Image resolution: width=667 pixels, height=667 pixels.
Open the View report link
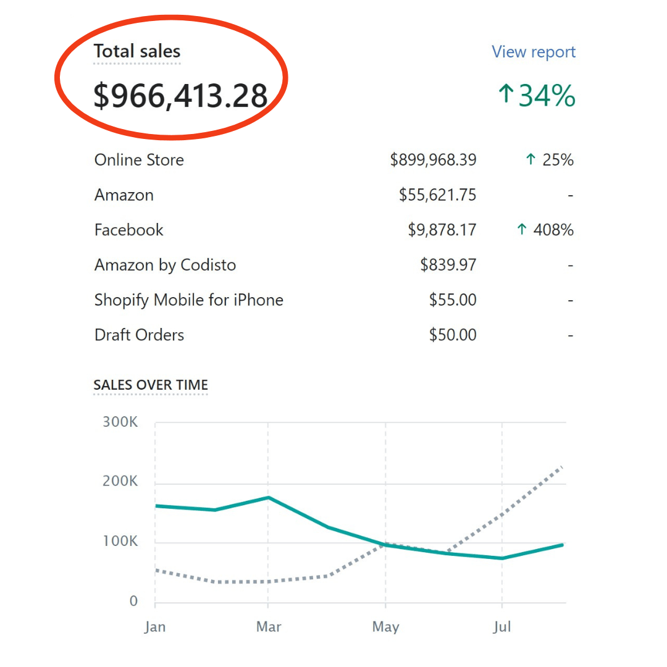tap(534, 52)
